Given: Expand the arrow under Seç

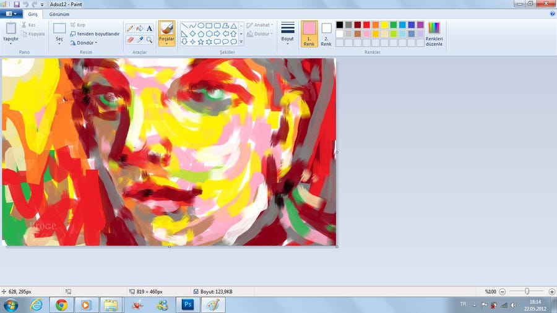Looking at the screenshot, I should (59, 43).
